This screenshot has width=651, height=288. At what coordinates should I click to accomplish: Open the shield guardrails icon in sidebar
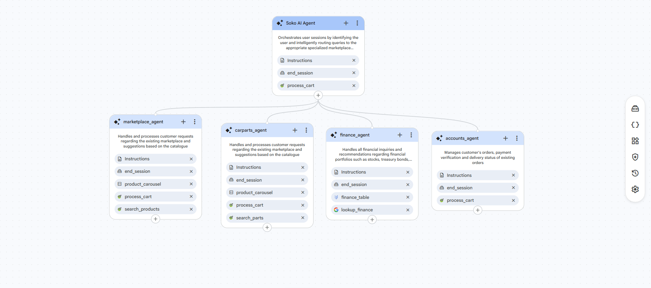click(635, 157)
